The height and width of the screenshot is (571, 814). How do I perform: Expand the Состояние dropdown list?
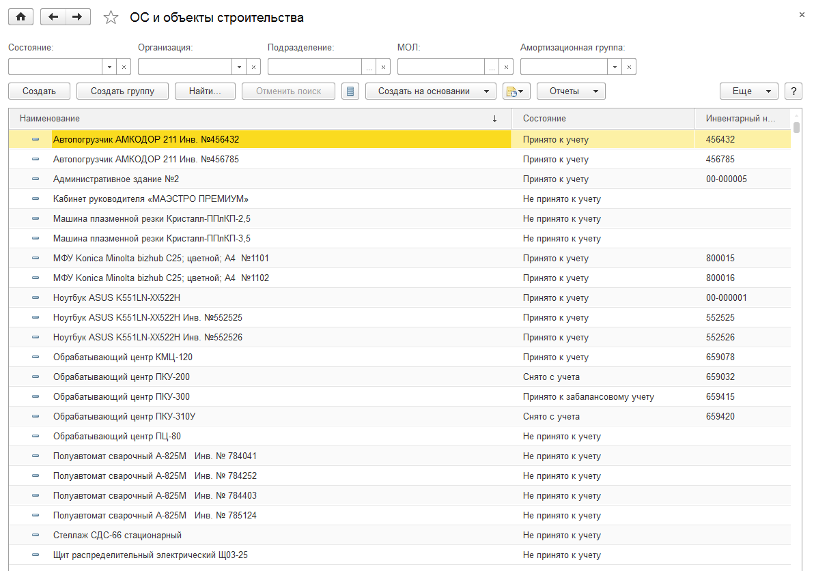(x=110, y=67)
